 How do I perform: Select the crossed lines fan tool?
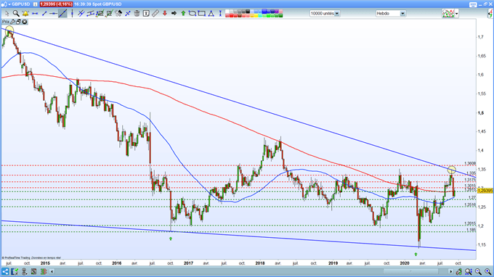(x=81, y=14)
